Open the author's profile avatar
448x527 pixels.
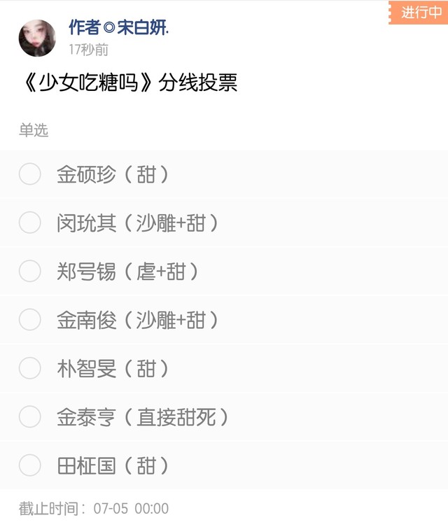point(37,38)
